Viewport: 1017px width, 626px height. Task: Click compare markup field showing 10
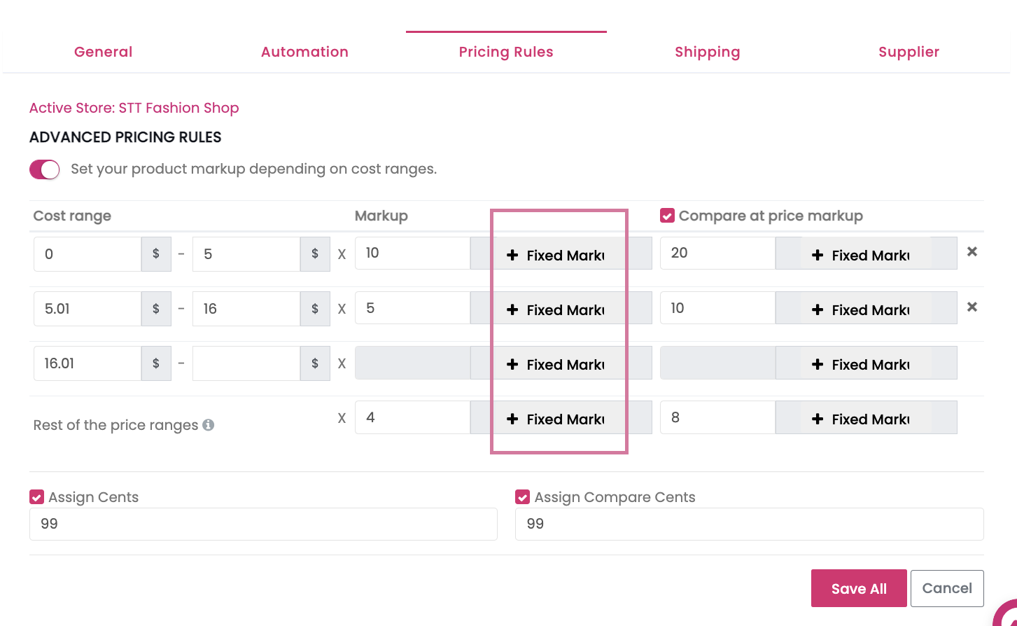coord(717,307)
